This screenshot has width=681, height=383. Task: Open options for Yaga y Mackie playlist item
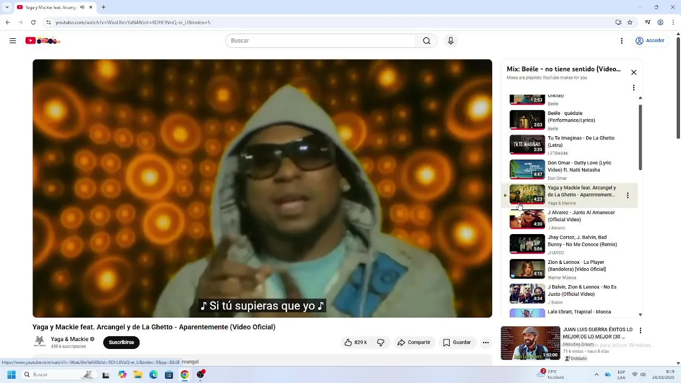click(628, 195)
